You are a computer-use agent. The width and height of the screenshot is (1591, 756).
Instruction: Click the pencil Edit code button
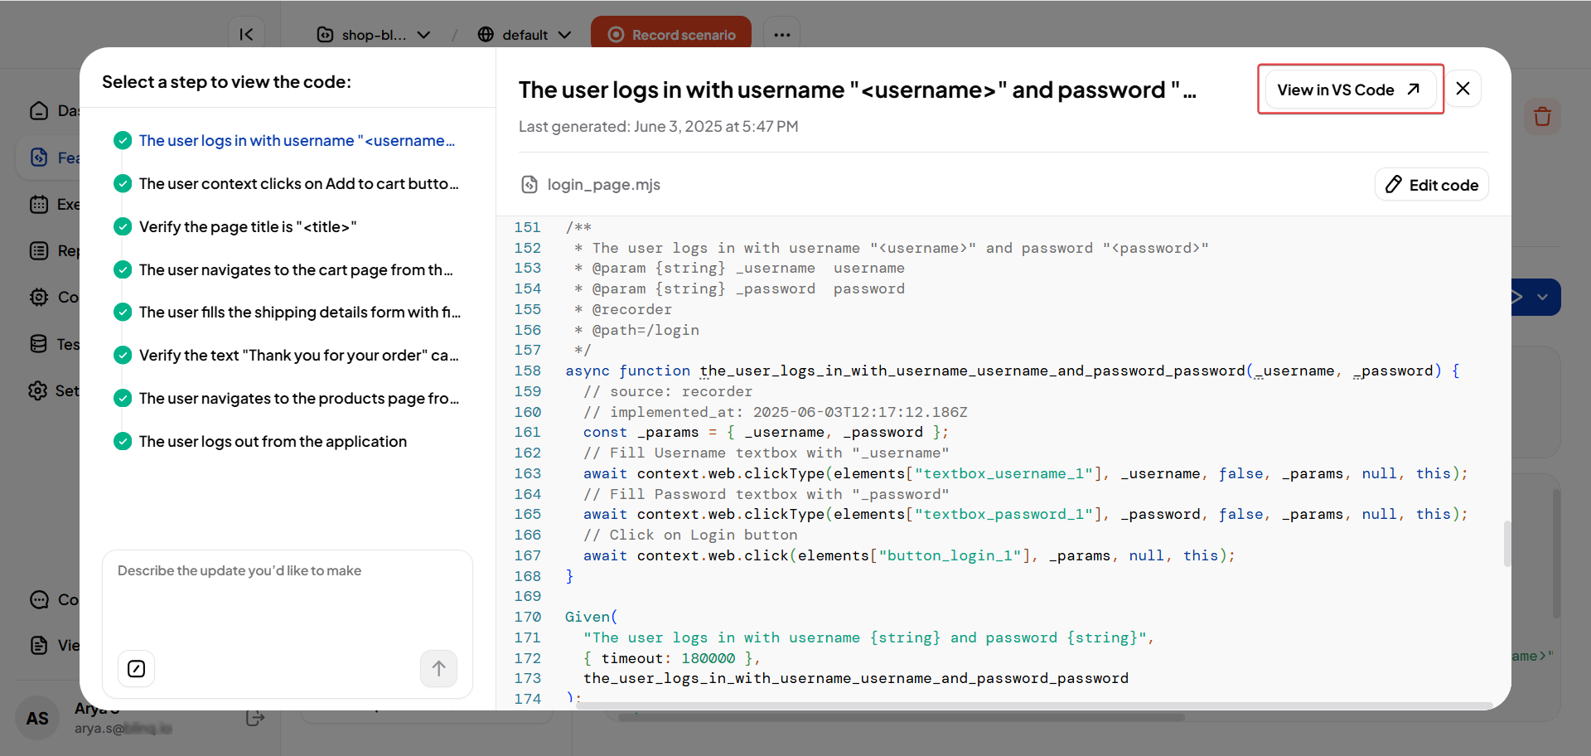click(1431, 184)
